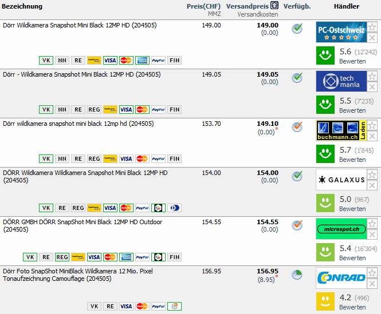Click the Bezeichnung column header
This screenshot has width=381, height=314.
pos(23,6)
